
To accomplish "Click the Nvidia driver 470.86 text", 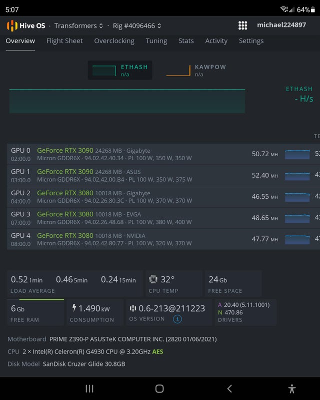I will pyautogui.click(x=233, y=312).
